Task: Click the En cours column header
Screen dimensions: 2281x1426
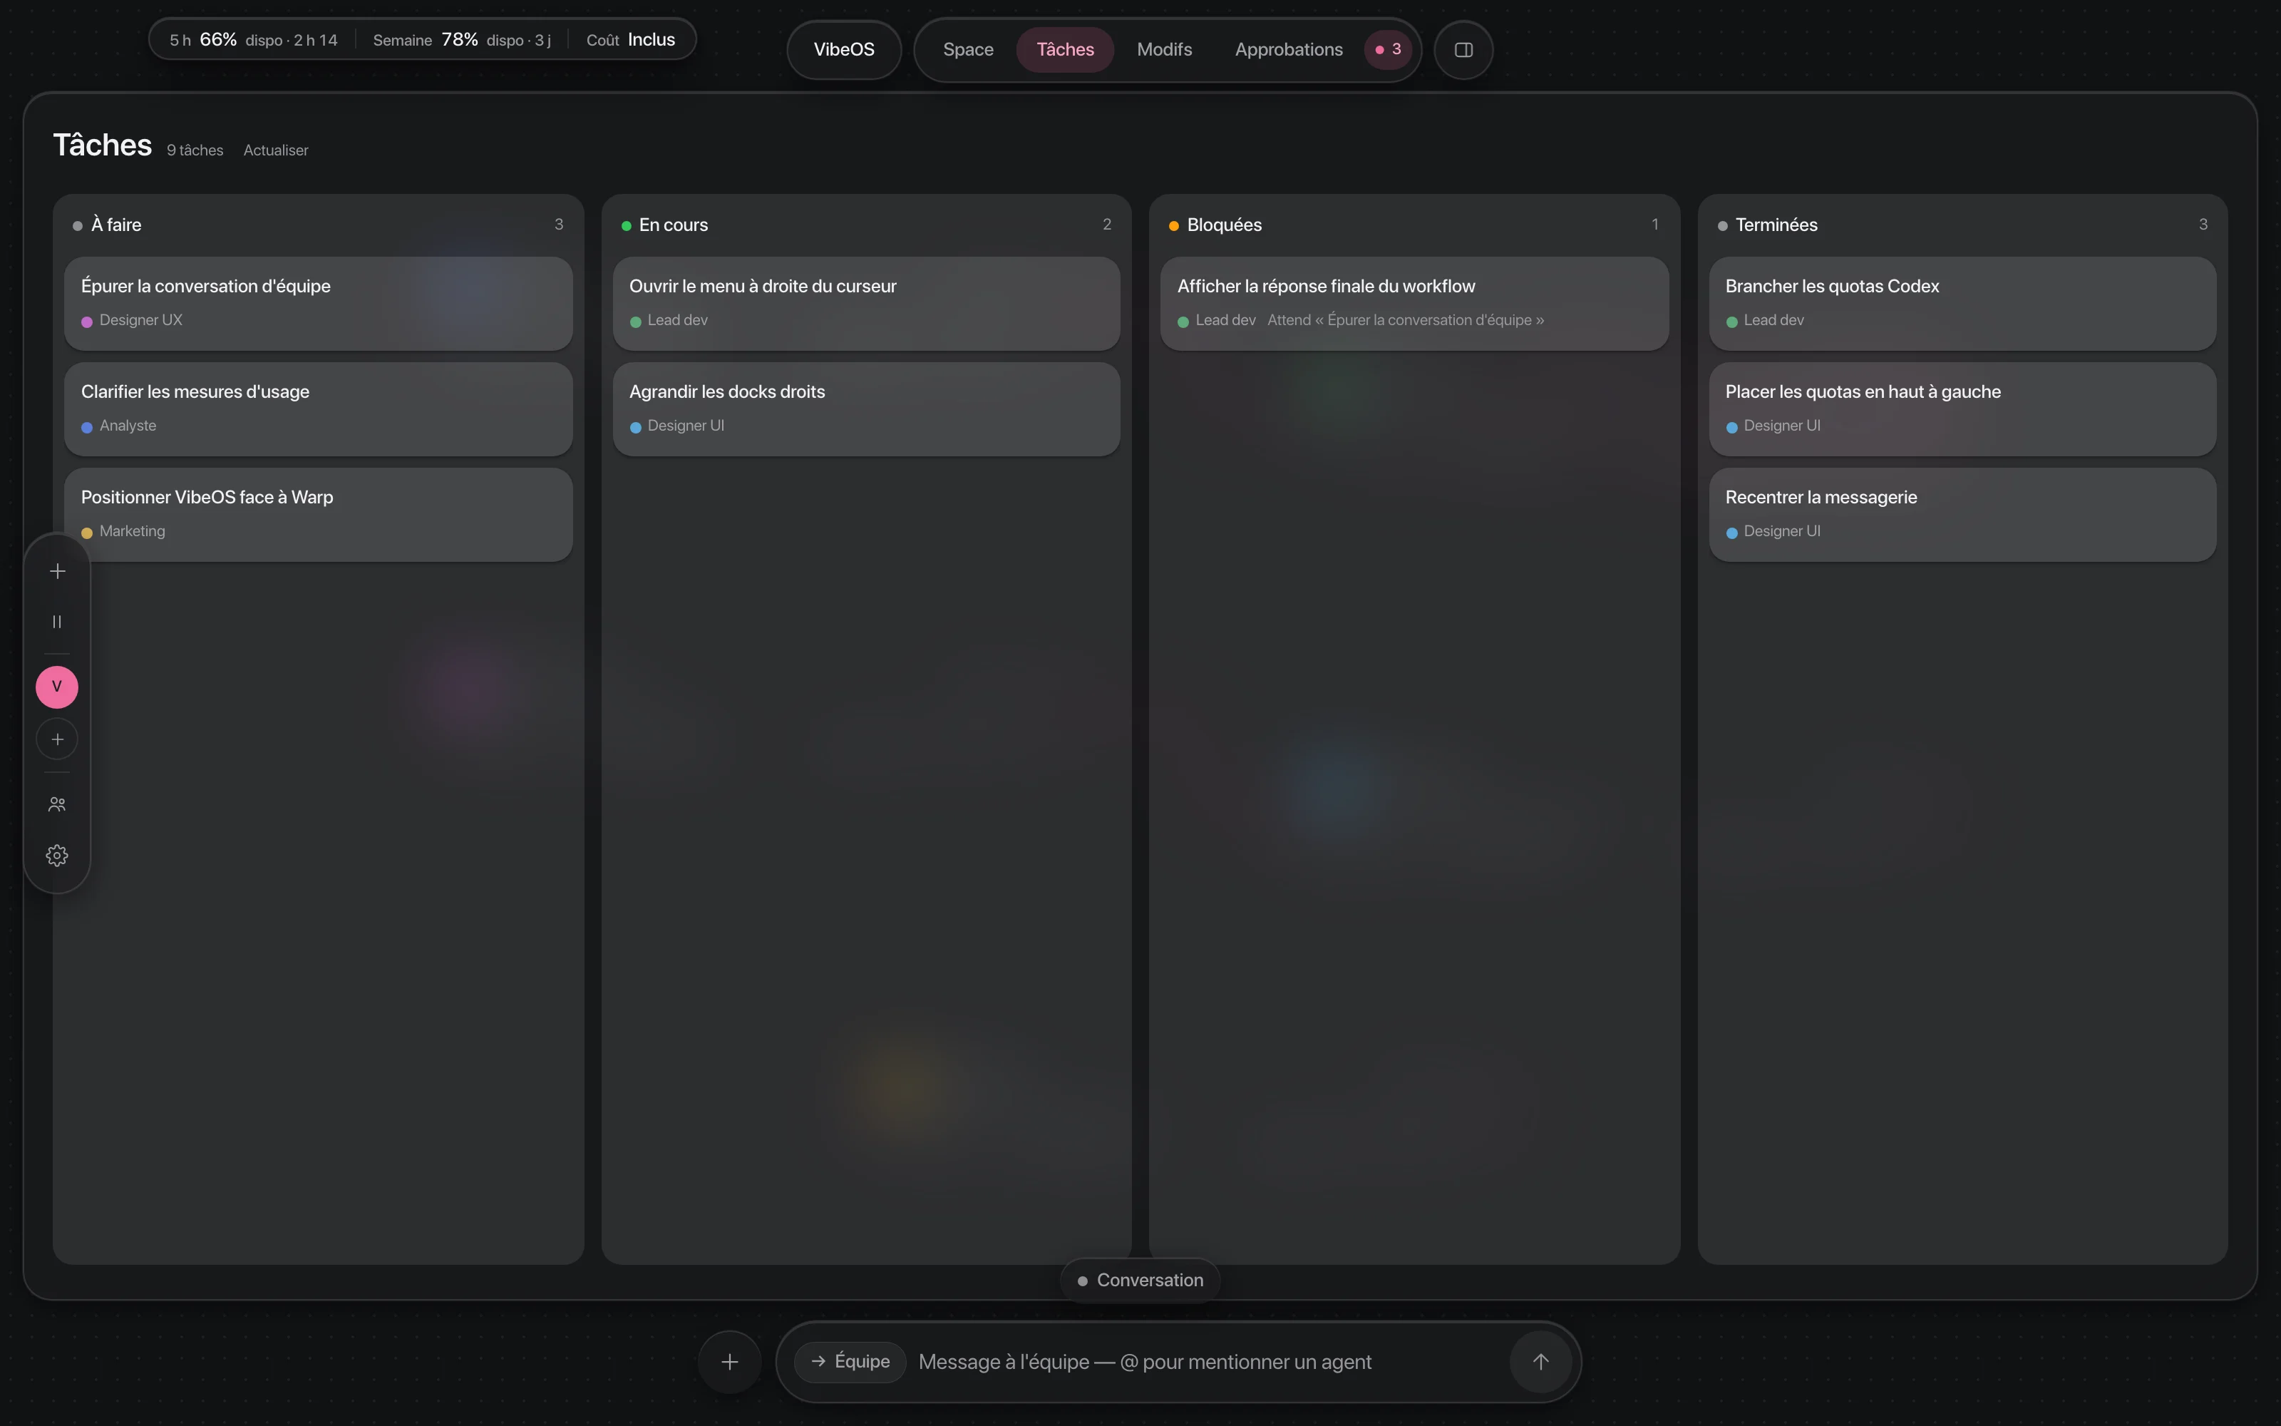Action: 866,225
